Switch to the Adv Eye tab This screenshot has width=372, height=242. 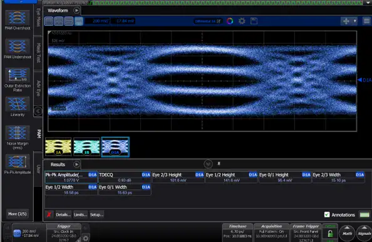38,88
